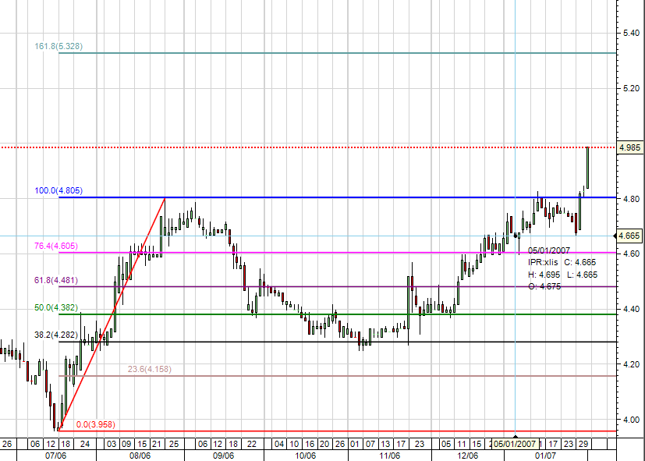The image size is (645, 461).
Task: Click day label 29 on the time axis
Action: pos(583,444)
